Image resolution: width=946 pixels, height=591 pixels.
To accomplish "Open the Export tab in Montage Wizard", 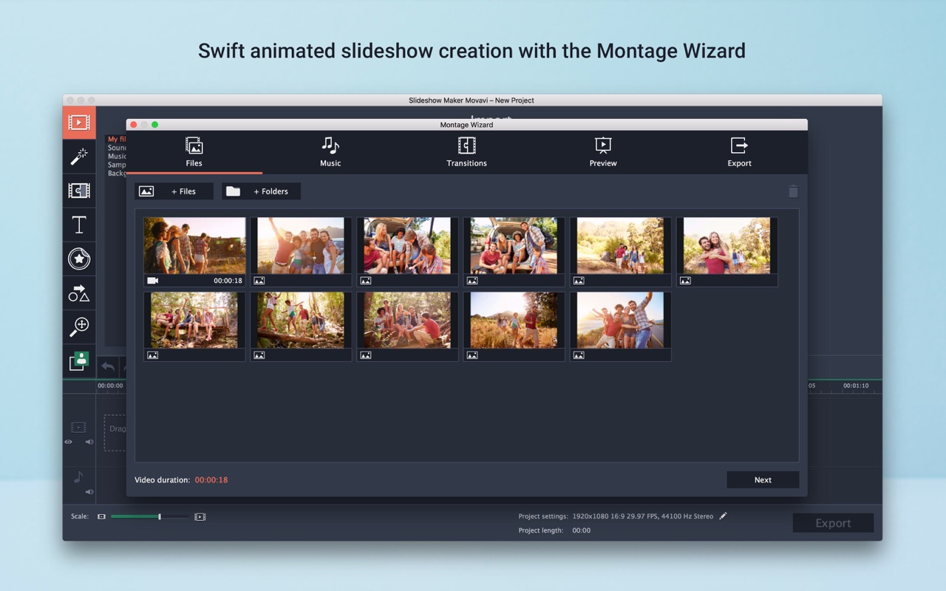I will (739, 152).
